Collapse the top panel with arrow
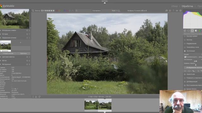The height and width of the screenshot is (113, 202). (104, 3)
